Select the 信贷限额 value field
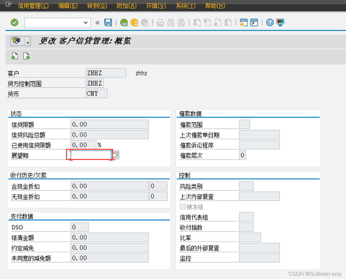Screen dimensions: 346x279 [109, 124]
